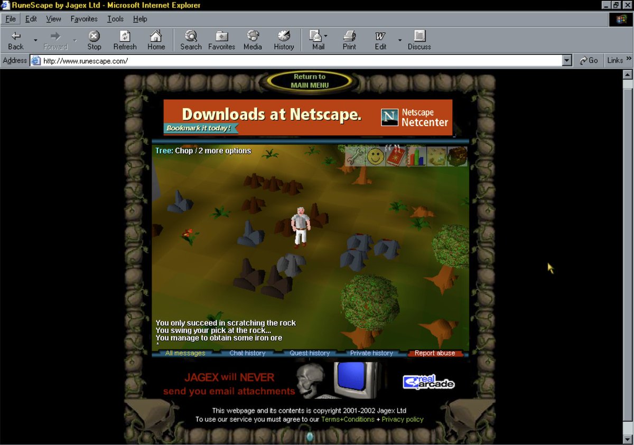Click 'You swing your pick at the rock...'

tap(213, 330)
